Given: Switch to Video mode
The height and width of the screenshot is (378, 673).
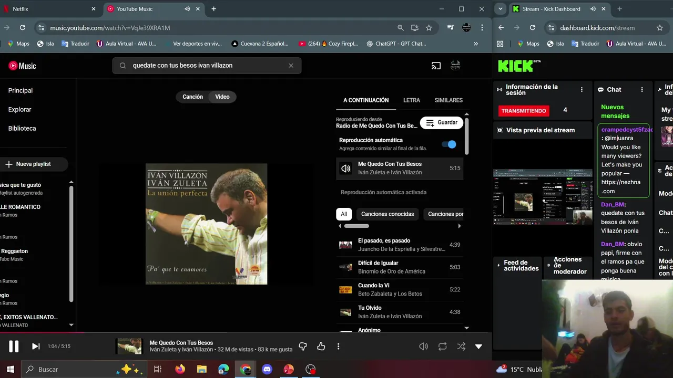Looking at the screenshot, I should [222, 97].
